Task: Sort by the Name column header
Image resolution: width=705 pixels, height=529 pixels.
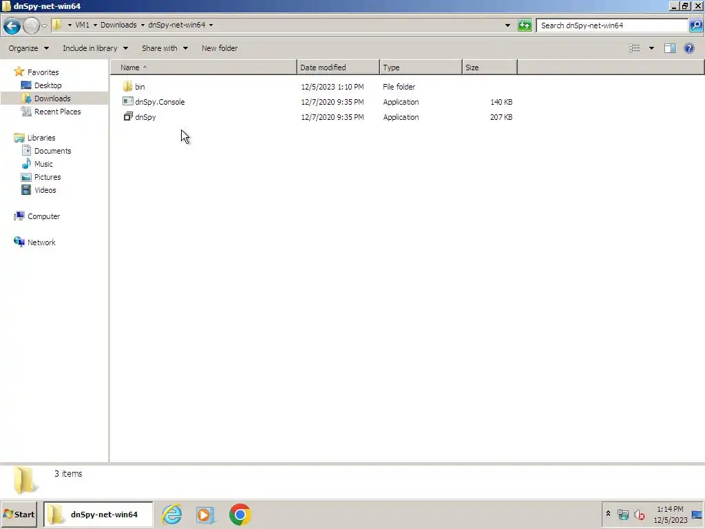Action: coord(204,68)
